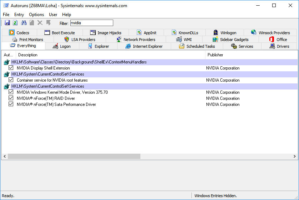Uncheck NVIDIA nForce Sata Performance Driver

[x=11, y=104]
